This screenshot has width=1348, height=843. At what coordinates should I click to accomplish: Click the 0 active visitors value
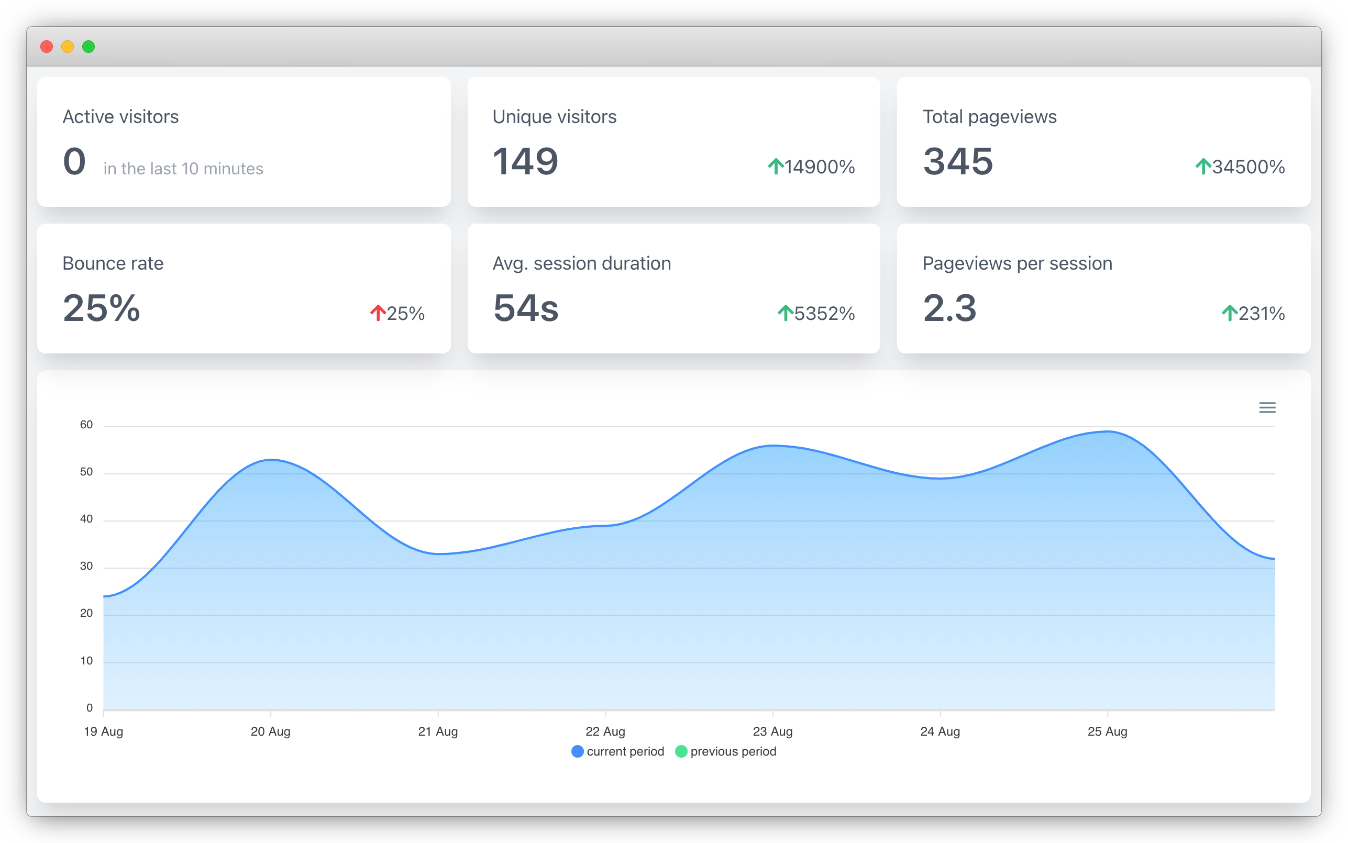click(x=74, y=161)
